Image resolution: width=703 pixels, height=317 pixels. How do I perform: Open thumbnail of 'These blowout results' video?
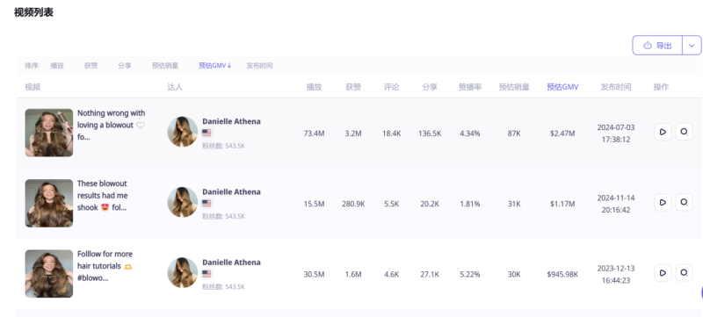coord(49,203)
